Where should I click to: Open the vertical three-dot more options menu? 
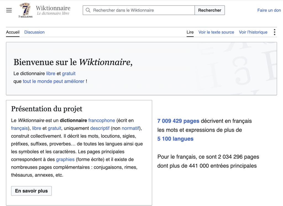274,32
